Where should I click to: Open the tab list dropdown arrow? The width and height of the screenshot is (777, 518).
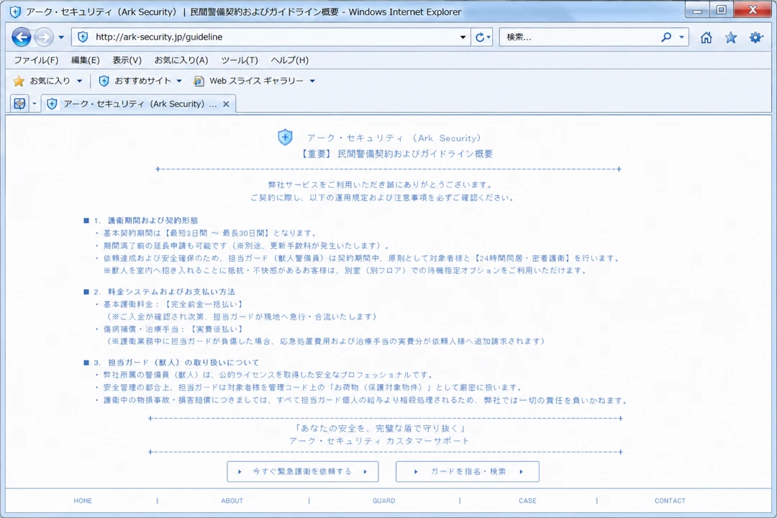[35, 104]
